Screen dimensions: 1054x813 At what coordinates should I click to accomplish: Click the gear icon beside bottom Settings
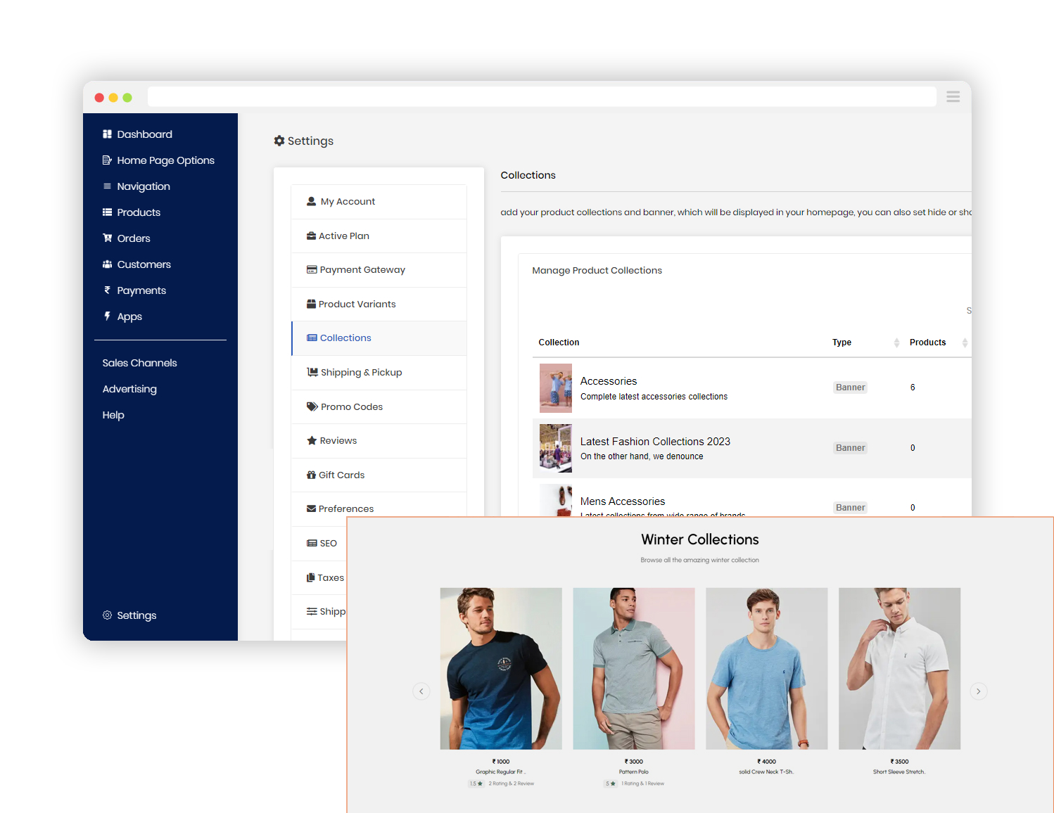click(x=107, y=615)
